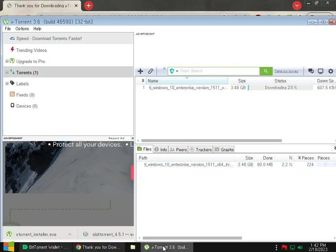Click the monitor remote icon in toolbar
The height and width of the screenshot is (252, 336).
click(320, 71)
